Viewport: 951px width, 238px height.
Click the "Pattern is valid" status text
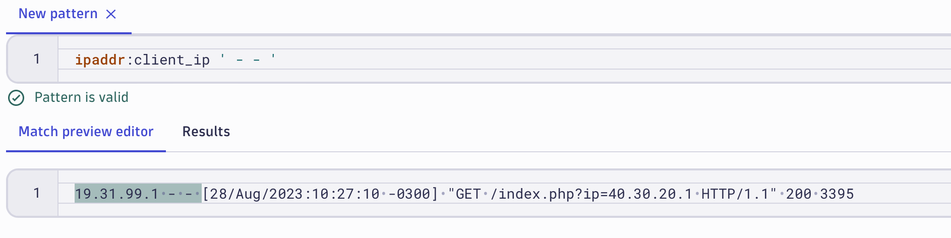[81, 97]
